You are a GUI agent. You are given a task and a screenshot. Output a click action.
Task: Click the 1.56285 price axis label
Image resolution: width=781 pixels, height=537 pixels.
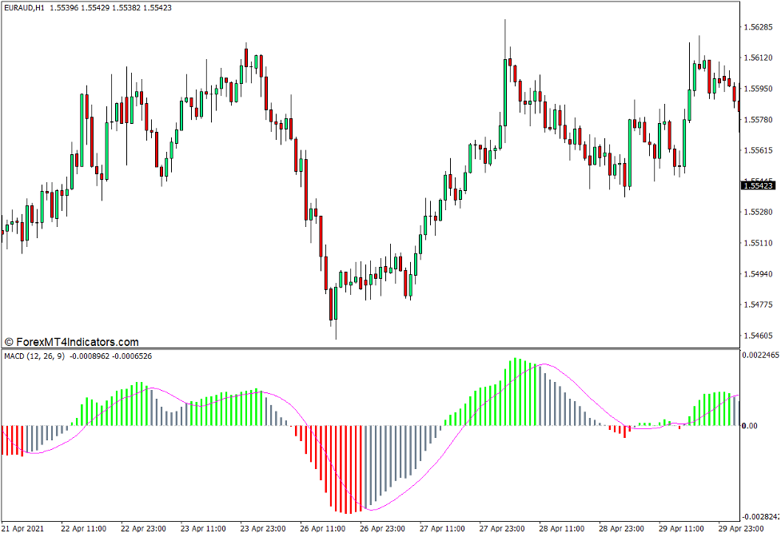756,27
